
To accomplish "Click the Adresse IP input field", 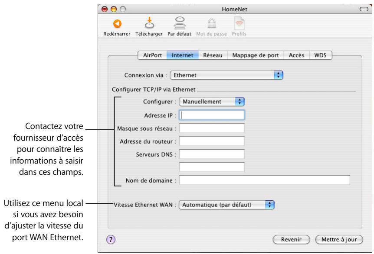I will click(x=212, y=115).
